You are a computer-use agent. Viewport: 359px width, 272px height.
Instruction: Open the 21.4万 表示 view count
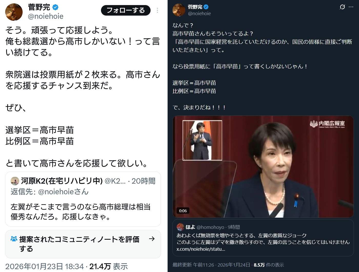pyautogui.click(x=108, y=267)
